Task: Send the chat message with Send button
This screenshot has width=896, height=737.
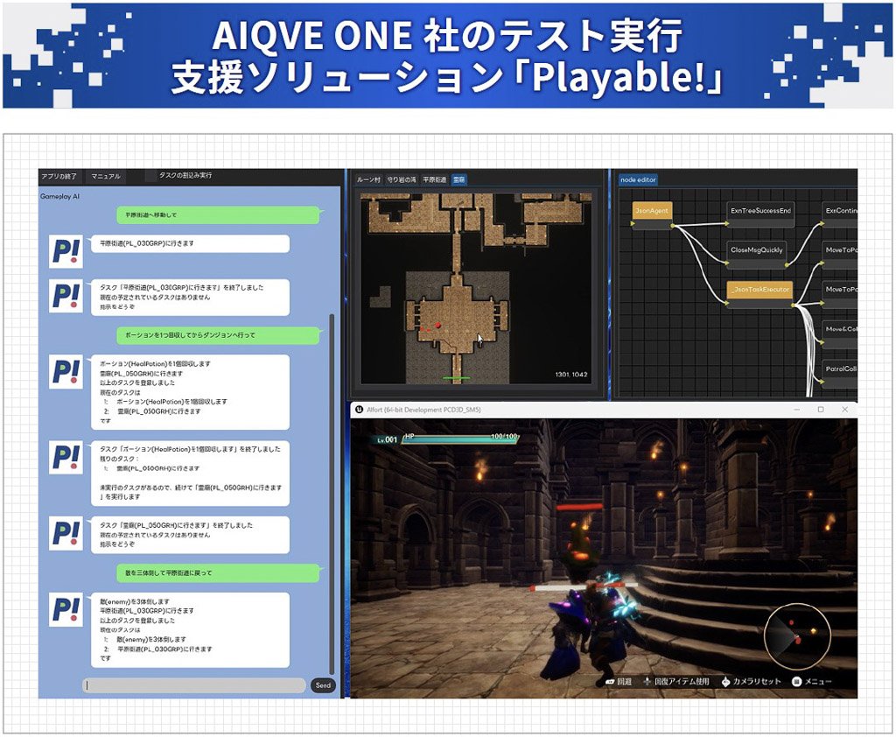Action: coord(324,685)
